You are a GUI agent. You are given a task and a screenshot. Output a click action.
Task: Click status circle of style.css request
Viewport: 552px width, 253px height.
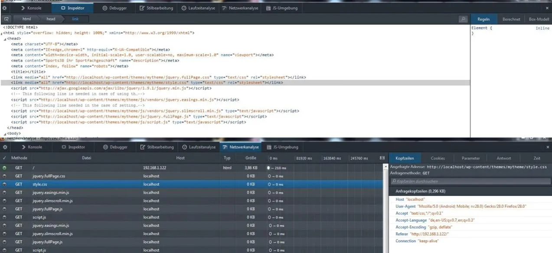tap(5, 185)
